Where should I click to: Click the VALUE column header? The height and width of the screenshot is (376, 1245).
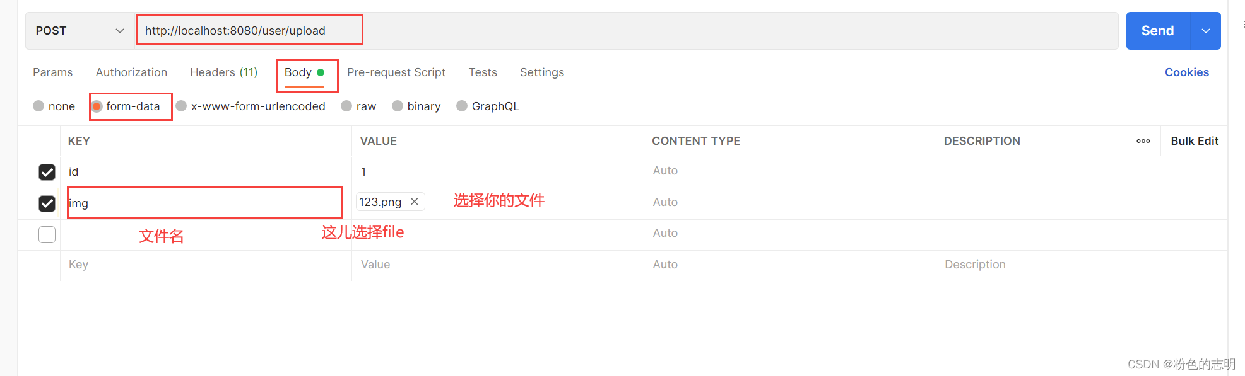click(379, 141)
